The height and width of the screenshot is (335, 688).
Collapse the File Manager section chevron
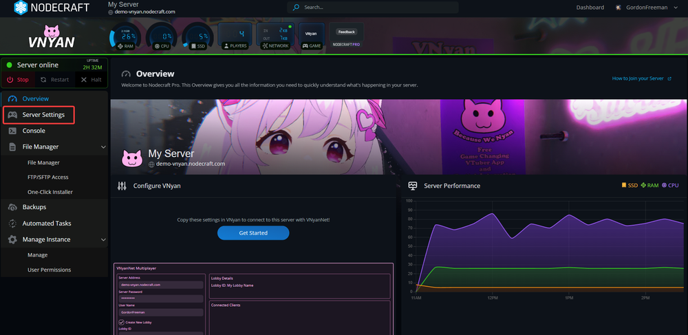(x=104, y=147)
